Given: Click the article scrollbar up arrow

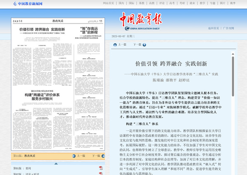Looking at the screenshot, I should click(233, 54).
